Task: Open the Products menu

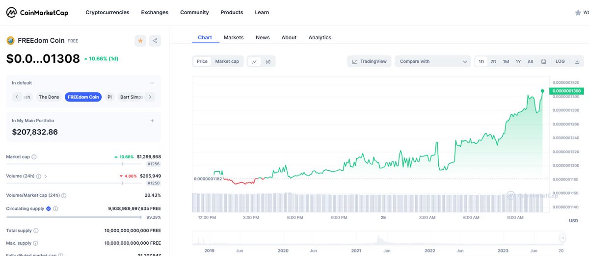Action: [232, 12]
